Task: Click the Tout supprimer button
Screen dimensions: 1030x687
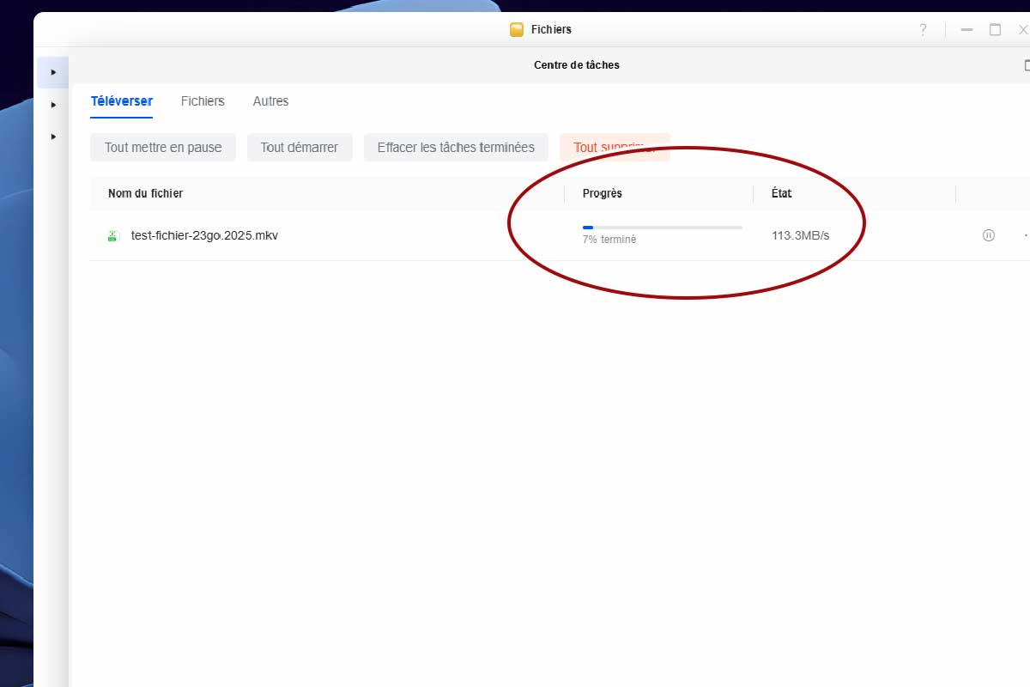Action: [x=614, y=148]
